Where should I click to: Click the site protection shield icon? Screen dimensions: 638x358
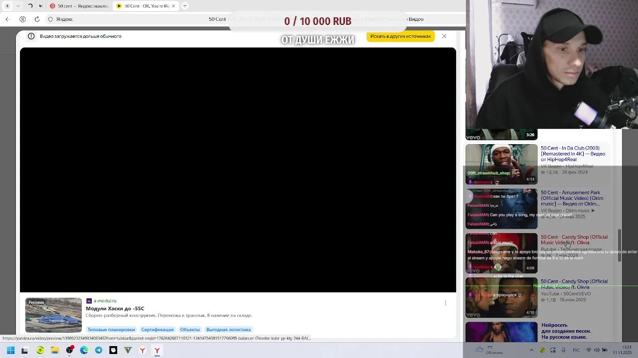point(50,19)
